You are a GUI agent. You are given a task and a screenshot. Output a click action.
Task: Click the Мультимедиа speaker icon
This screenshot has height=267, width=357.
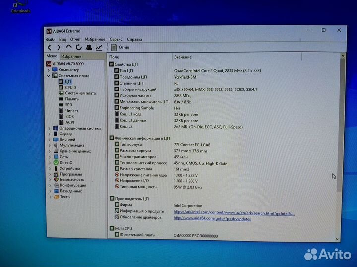[x=56, y=145]
